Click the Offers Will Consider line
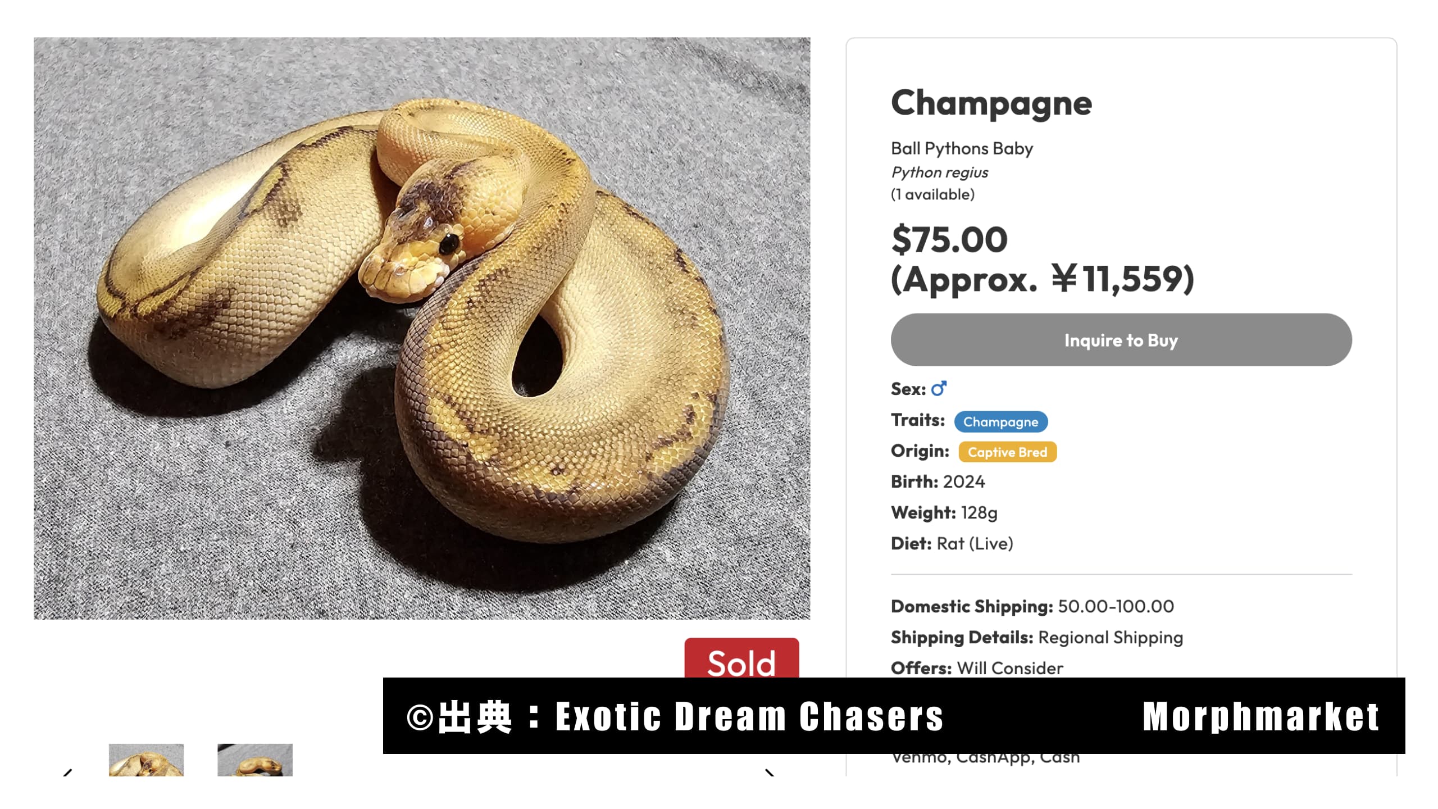This screenshot has height=809, width=1438. (x=977, y=668)
